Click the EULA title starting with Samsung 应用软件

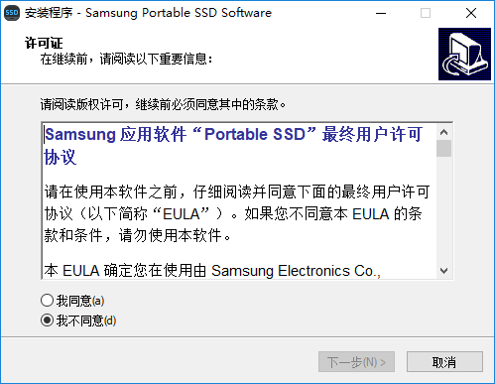[233, 145]
